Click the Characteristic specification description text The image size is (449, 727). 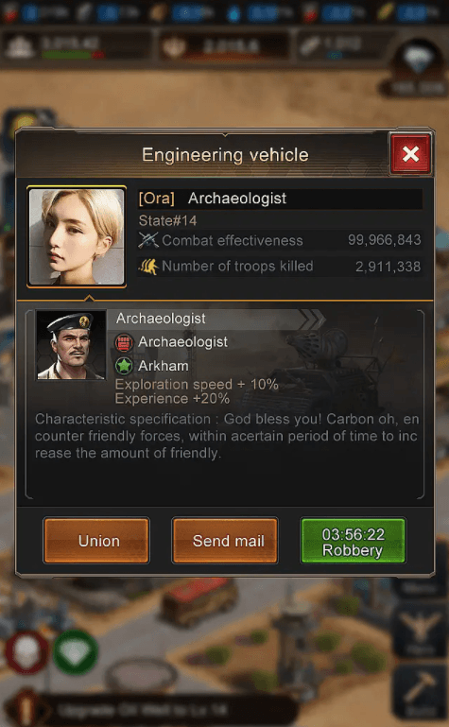(x=227, y=436)
